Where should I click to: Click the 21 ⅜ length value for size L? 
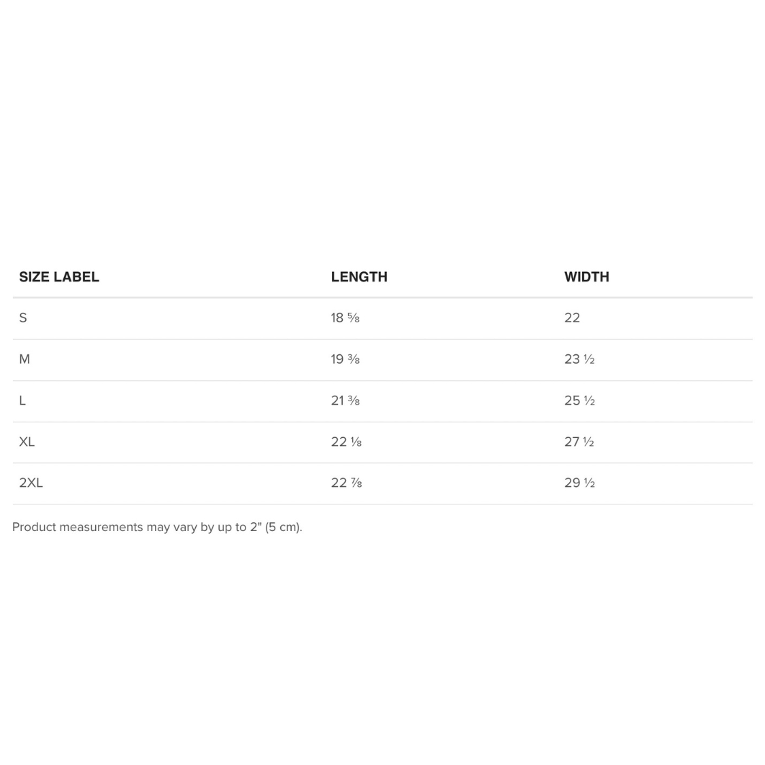click(345, 401)
